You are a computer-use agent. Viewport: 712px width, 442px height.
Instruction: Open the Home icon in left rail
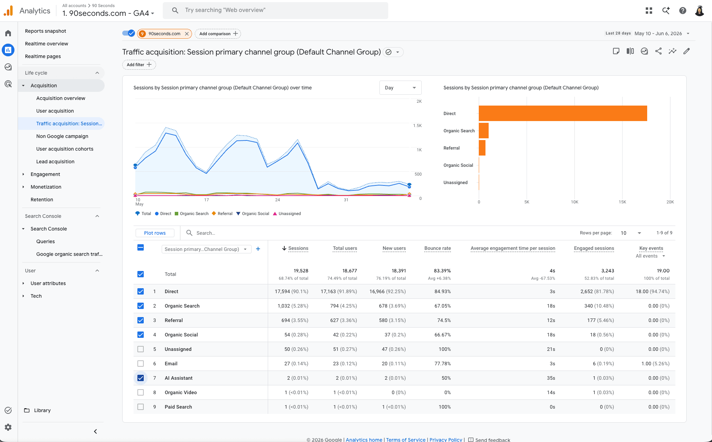coord(8,33)
